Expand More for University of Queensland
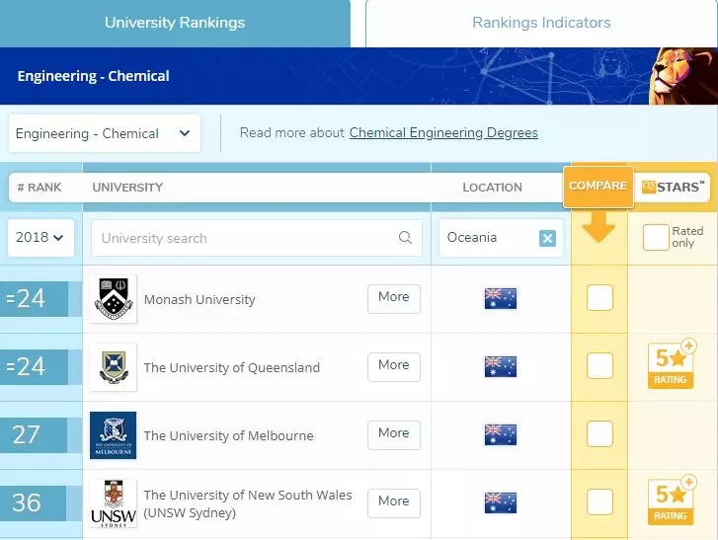Screen dimensions: 718x540 coord(393,366)
